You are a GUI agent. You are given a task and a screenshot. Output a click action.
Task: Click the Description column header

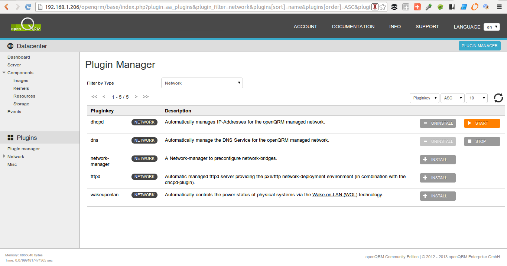coord(178,111)
